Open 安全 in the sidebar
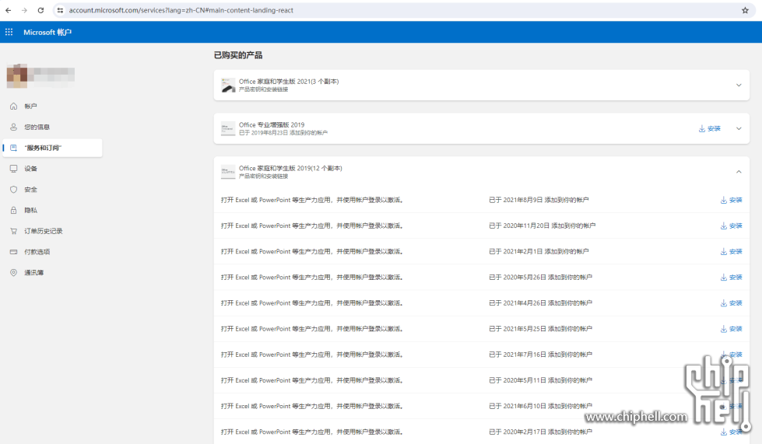The width and height of the screenshot is (762, 444). point(30,190)
